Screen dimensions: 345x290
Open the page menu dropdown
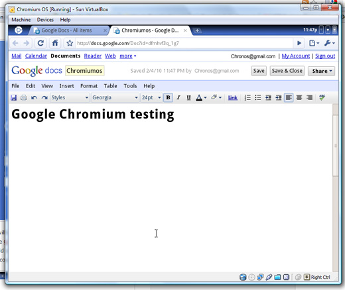(314, 43)
